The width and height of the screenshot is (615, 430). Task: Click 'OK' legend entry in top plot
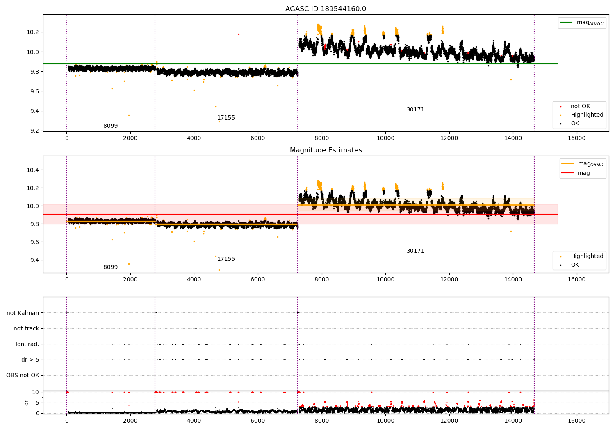coord(570,124)
